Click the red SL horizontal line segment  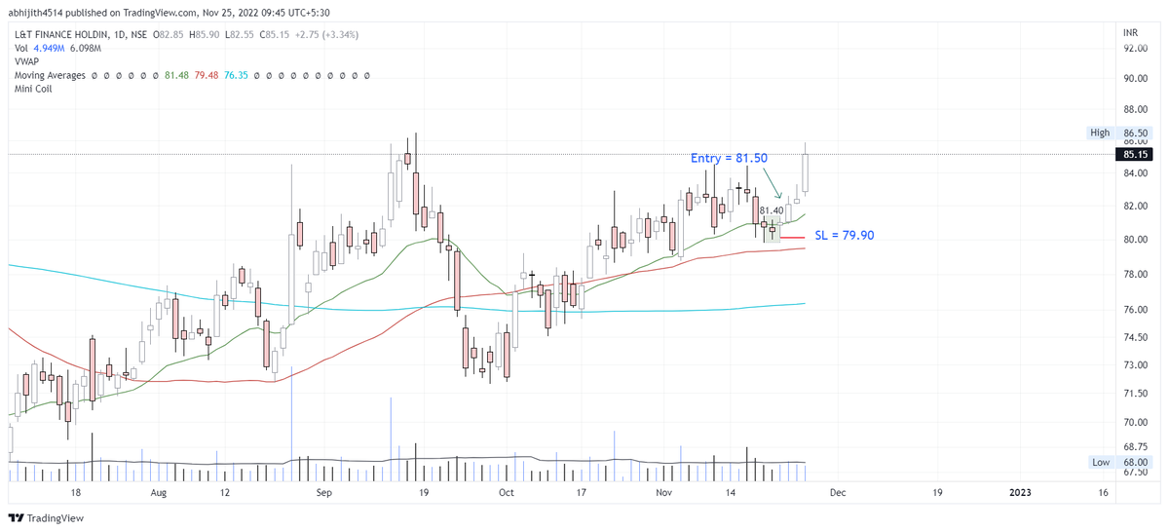791,237
